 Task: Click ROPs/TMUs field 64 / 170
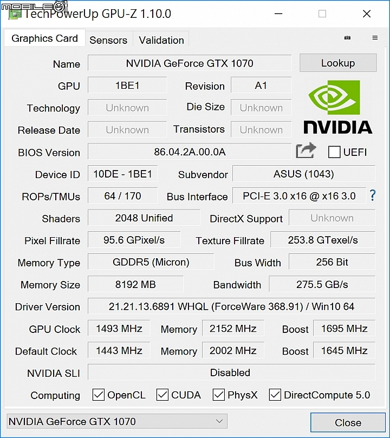pos(122,196)
